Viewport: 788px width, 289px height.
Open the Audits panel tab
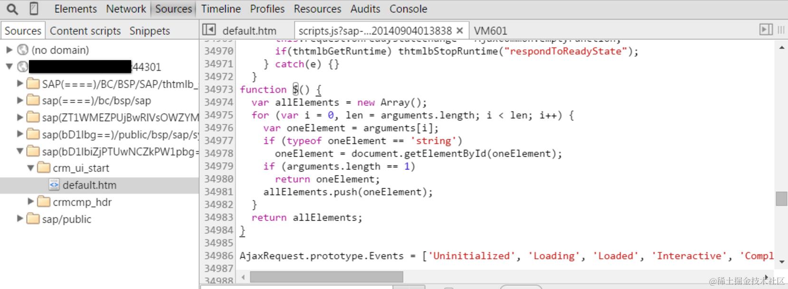365,9
